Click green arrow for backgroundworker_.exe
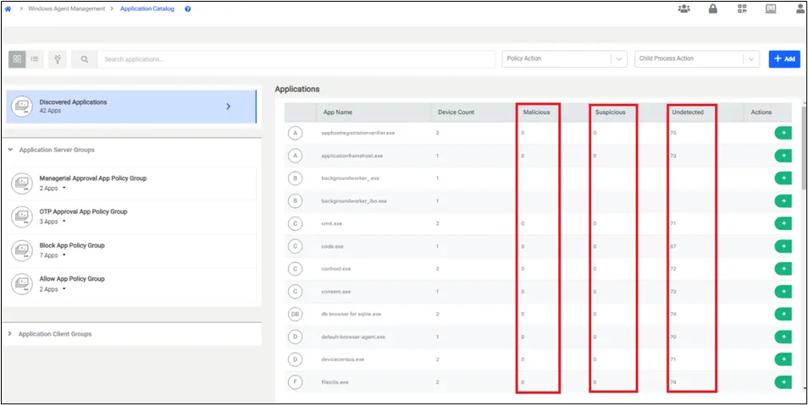This screenshot has height=405, width=808. 783,178
